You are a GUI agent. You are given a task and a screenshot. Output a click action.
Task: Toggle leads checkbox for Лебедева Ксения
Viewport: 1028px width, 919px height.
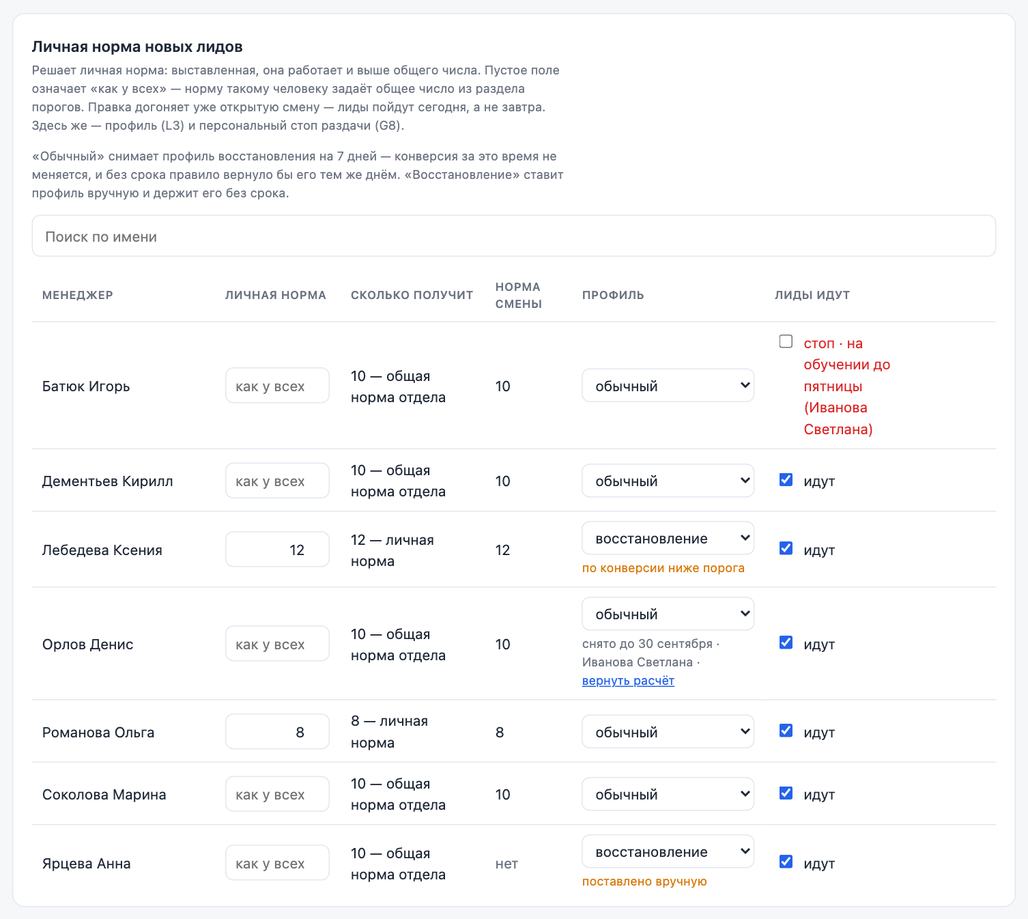tap(786, 548)
